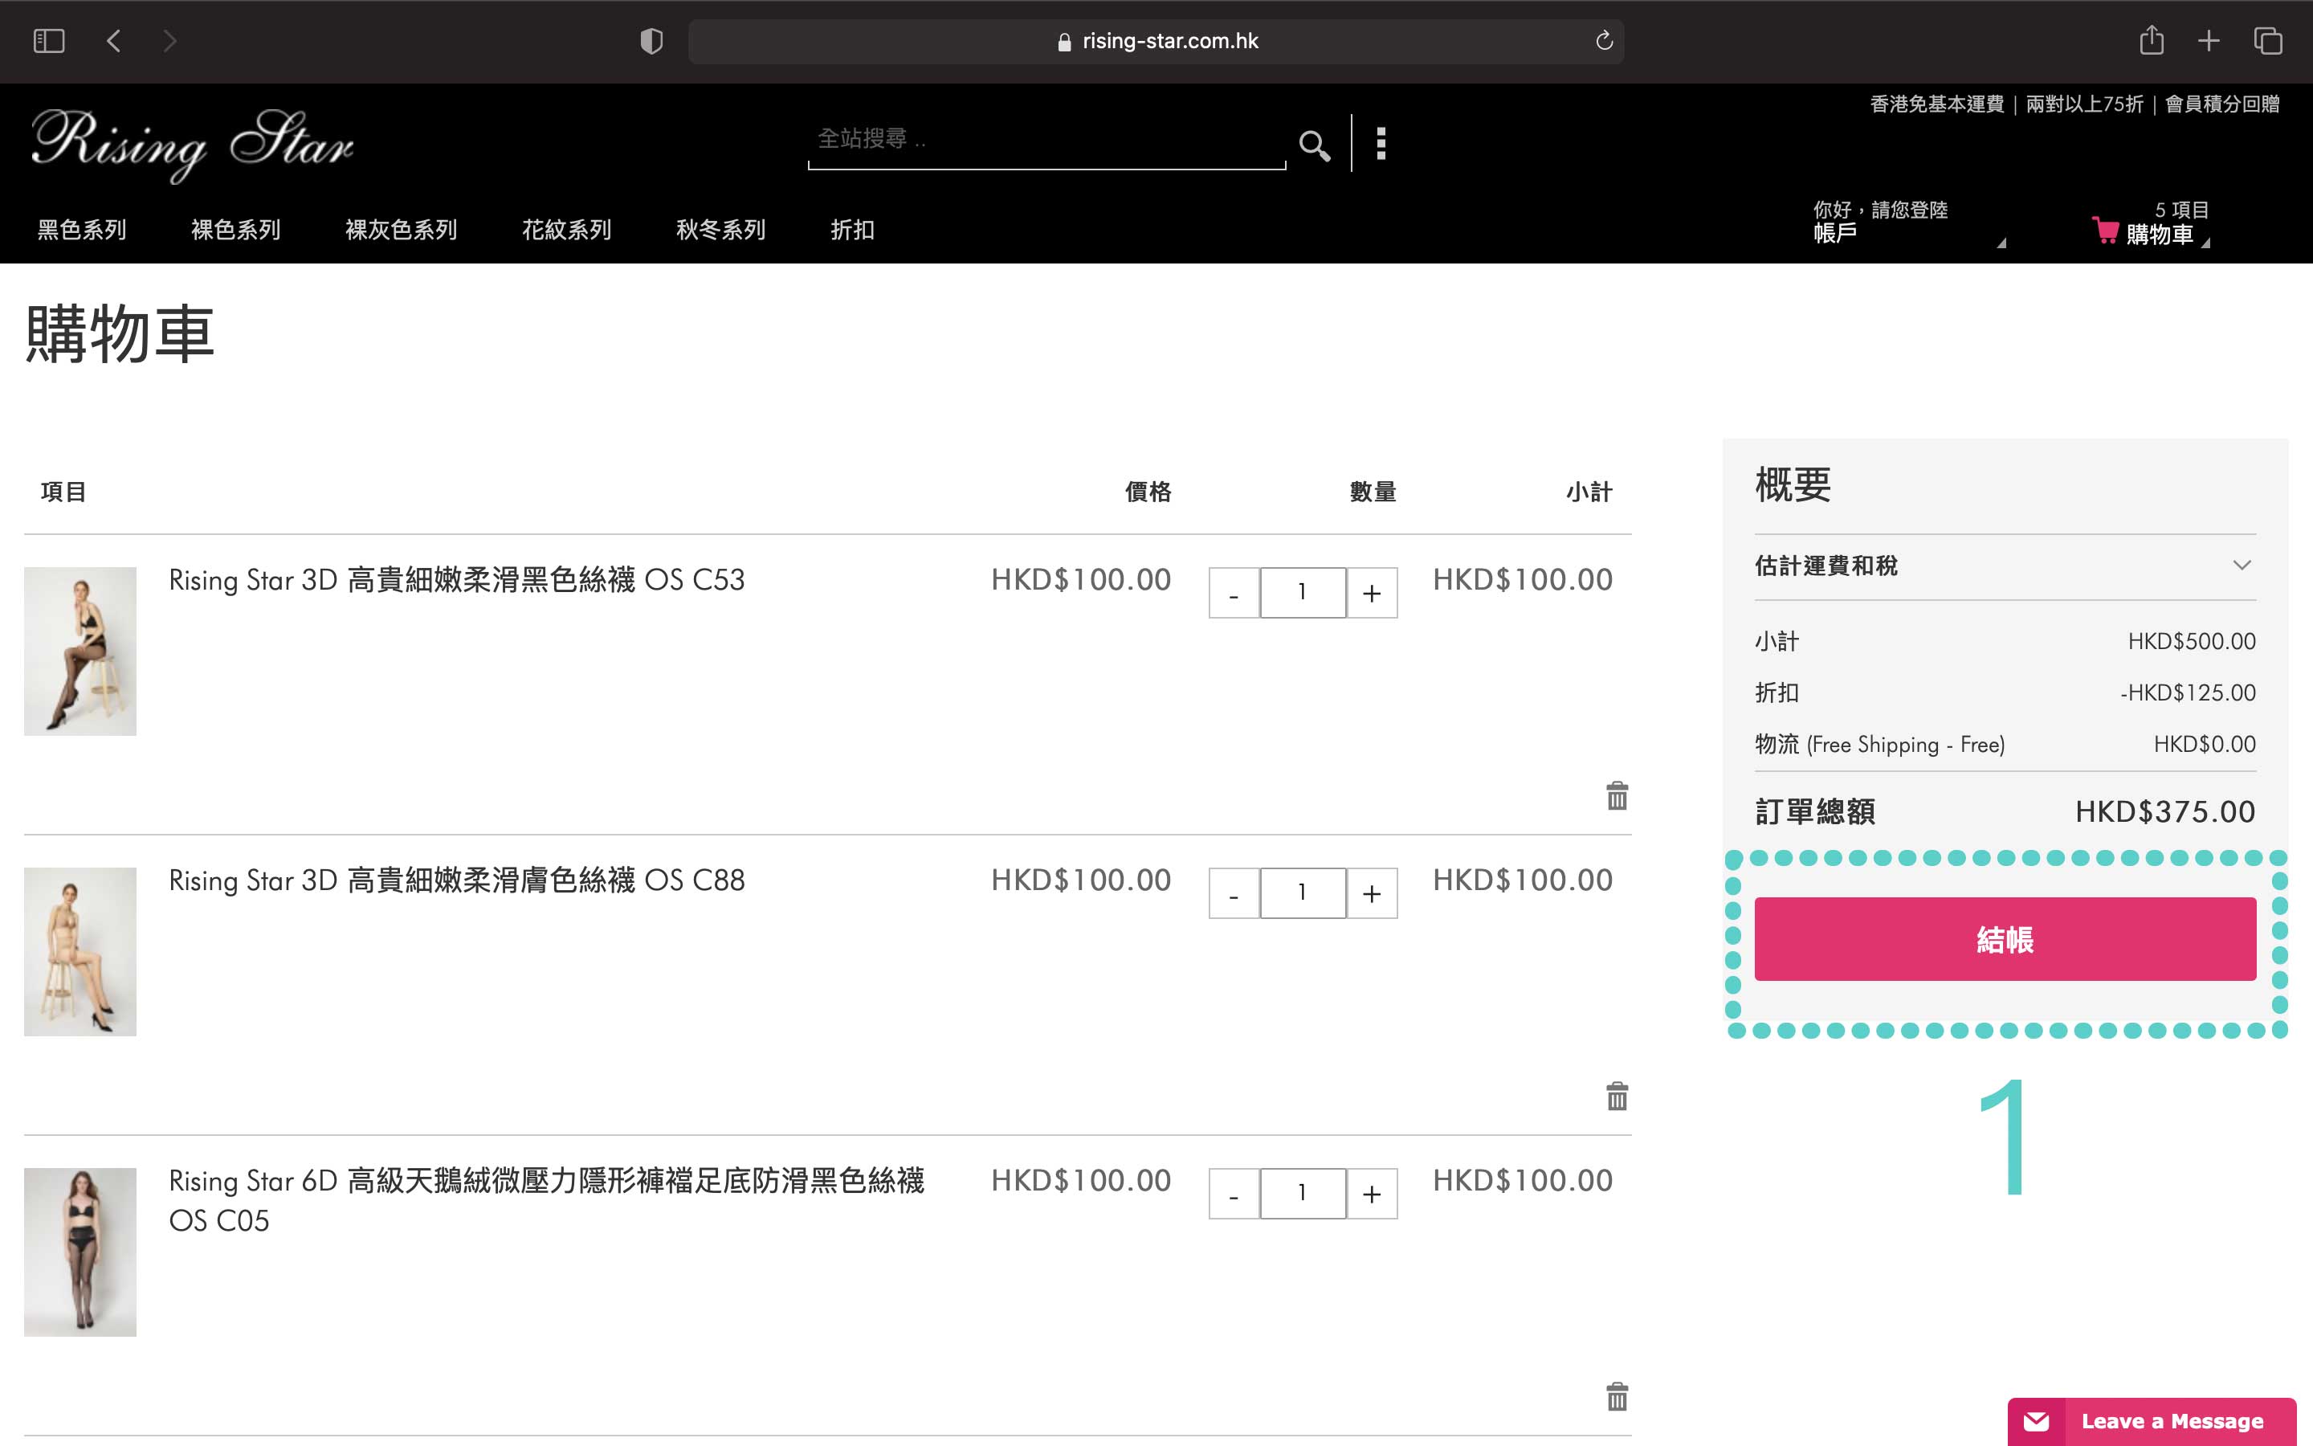Open 秋冬系列 menu
Screen dimensions: 2313x1446
[720, 230]
